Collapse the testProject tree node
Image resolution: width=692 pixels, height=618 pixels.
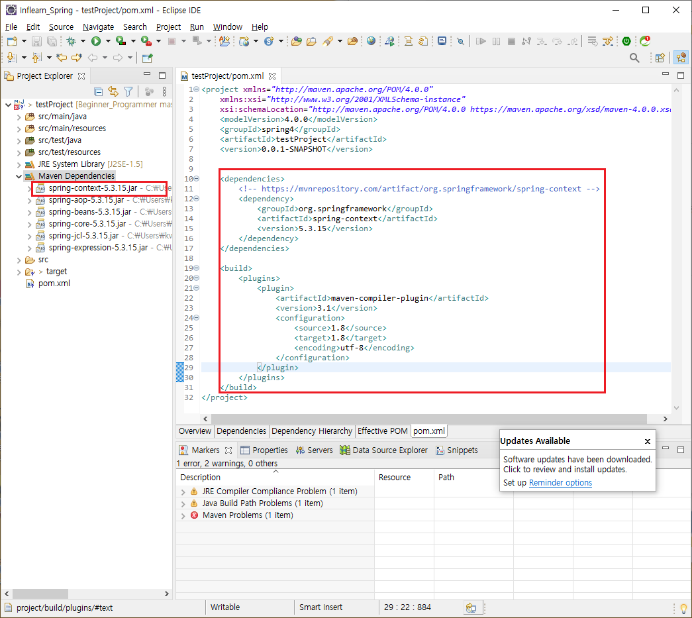coord(8,105)
